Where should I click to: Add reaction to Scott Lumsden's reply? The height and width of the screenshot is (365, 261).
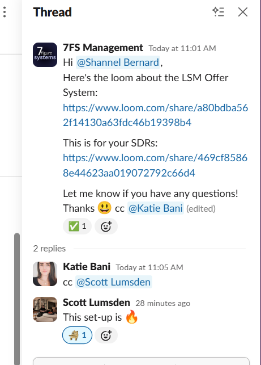pyautogui.click(x=106, y=335)
